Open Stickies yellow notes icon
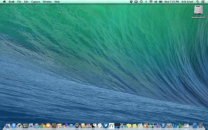The height and width of the screenshot is (130, 208). pyautogui.click(x=129, y=125)
